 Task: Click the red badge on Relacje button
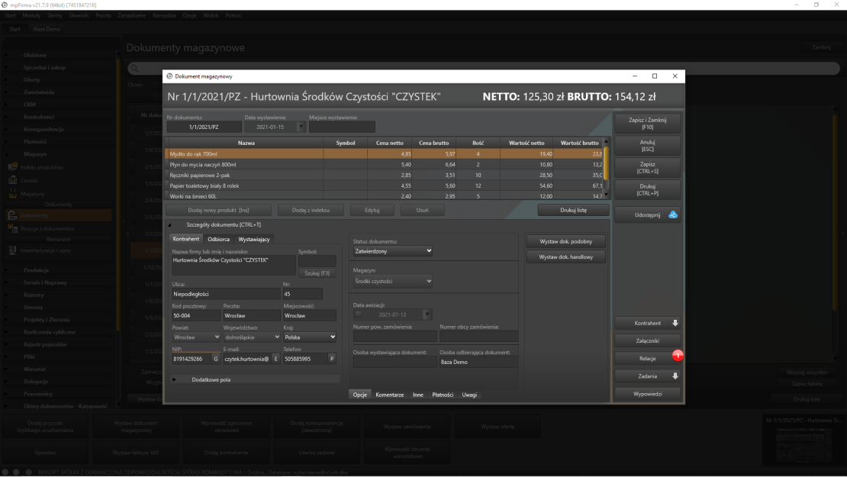coord(677,355)
